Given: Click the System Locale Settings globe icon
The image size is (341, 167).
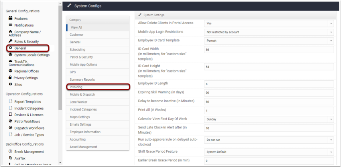Looking at the screenshot, I should coord(10,54).
